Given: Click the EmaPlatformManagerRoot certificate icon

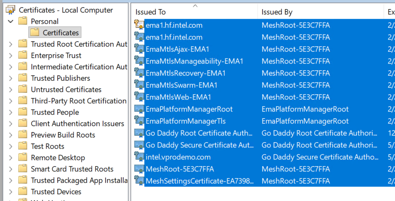Looking at the screenshot, I should pyautogui.click(x=139, y=109).
